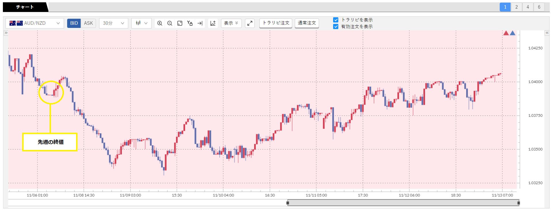
Task: Open the 表示 display dropdown
Action: coord(231,23)
